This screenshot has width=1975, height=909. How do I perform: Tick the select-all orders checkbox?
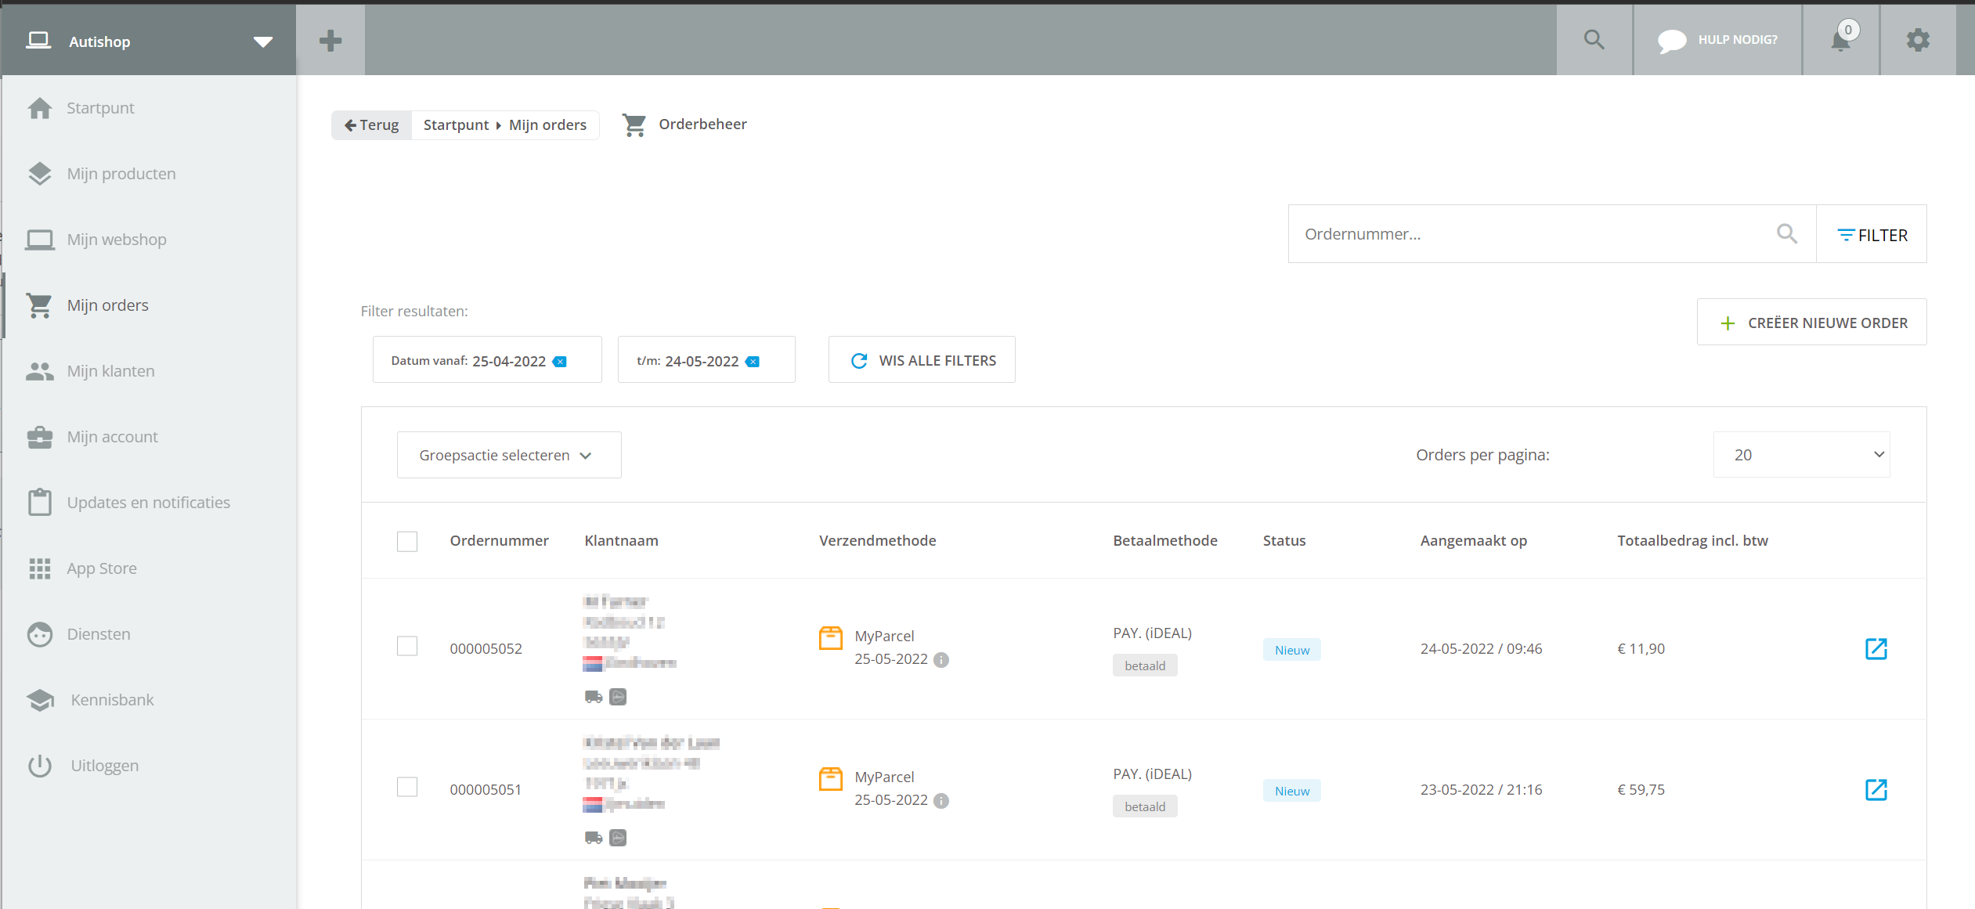pos(407,541)
